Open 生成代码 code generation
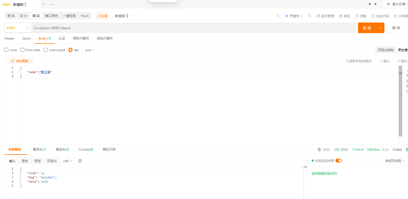408x199 pixels. [x=380, y=16]
